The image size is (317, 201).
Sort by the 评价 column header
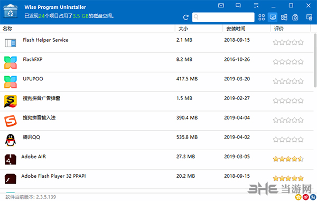pos(291,29)
